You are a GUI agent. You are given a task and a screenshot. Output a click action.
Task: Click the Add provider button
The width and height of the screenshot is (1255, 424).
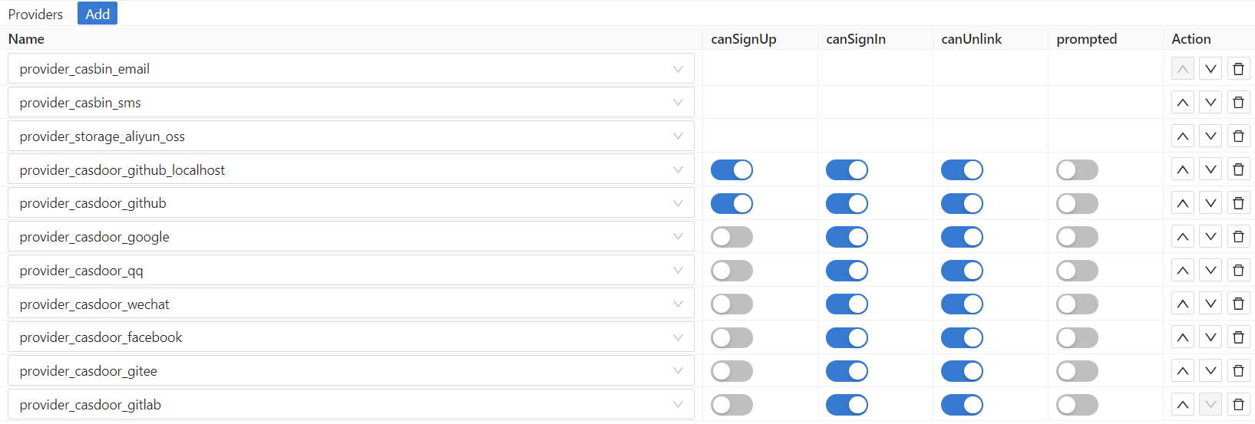[x=97, y=14]
